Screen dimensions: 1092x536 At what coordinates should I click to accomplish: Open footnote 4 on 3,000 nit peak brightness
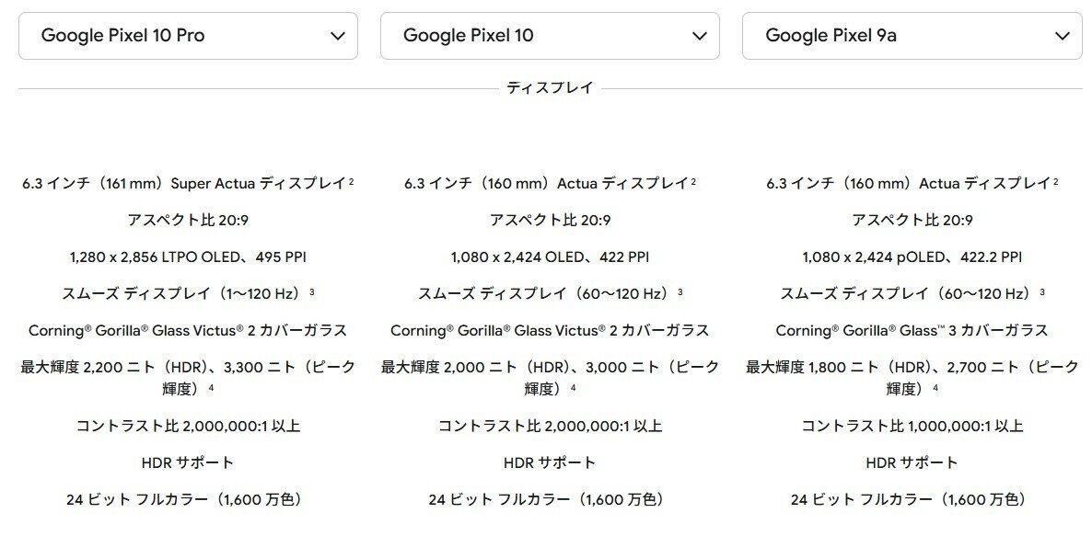573,388
